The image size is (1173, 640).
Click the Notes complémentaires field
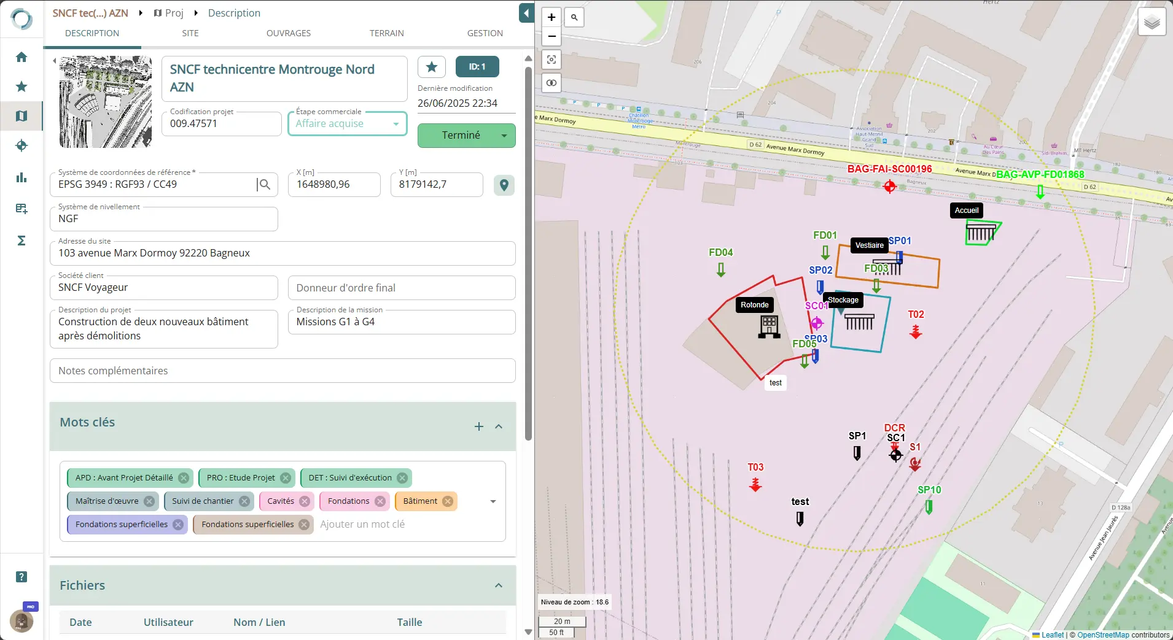click(283, 371)
